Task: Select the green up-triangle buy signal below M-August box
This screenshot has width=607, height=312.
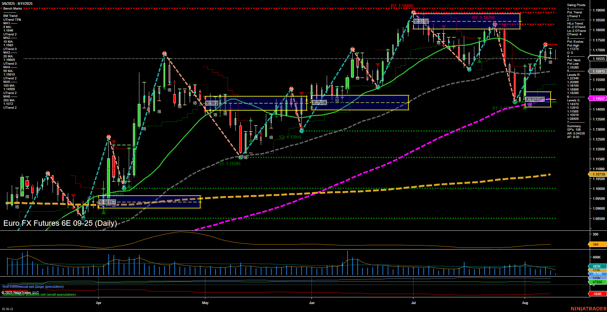Action: (525, 109)
